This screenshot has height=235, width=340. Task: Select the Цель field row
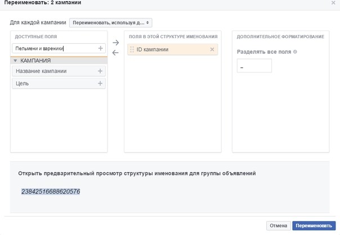pos(59,84)
